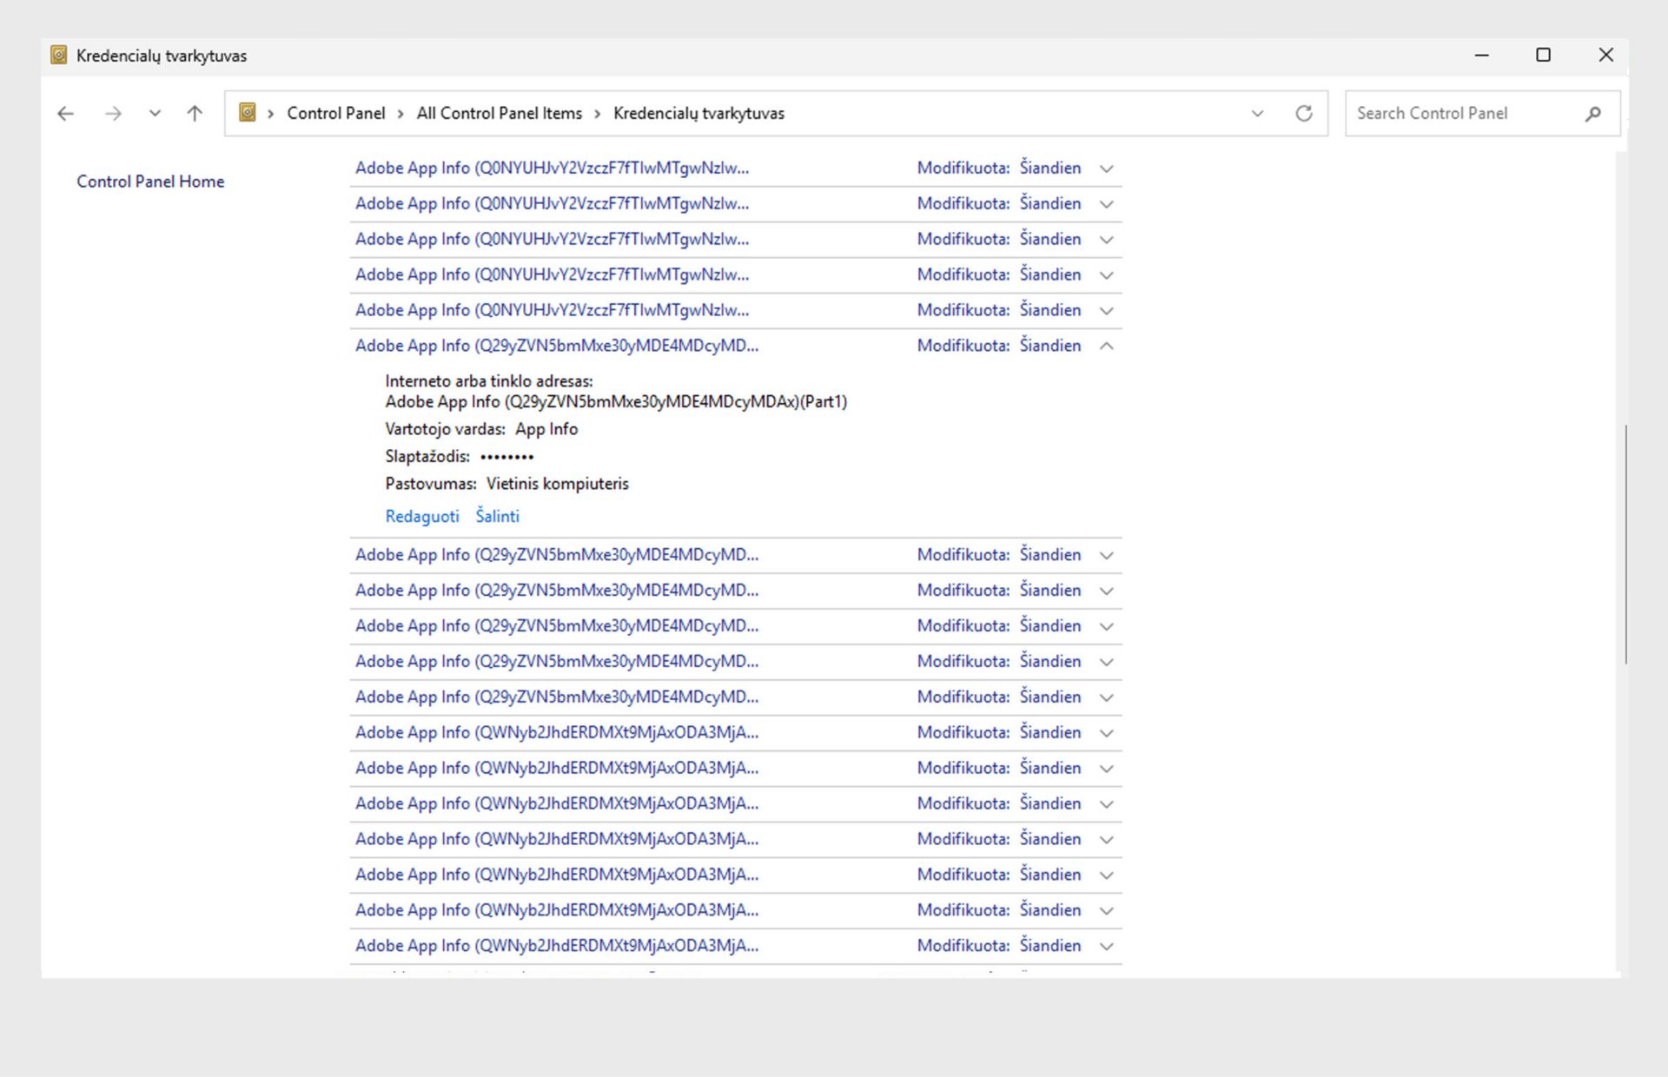Click the Refresh address bar icon
The height and width of the screenshot is (1077, 1668).
pyautogui.click(x=1303, y=114)
